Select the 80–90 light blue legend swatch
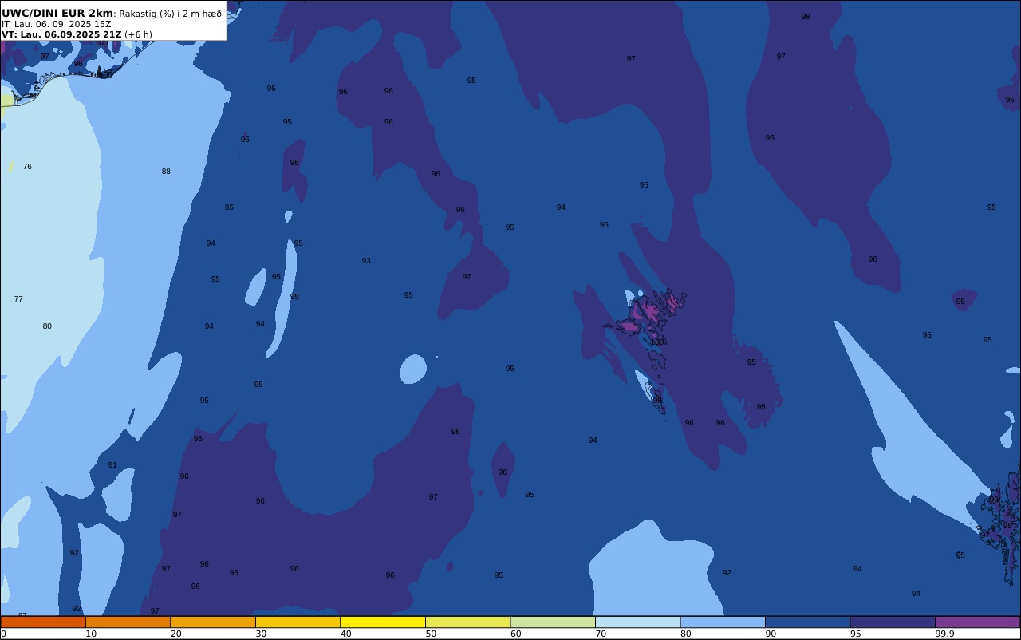 point(723,622)
